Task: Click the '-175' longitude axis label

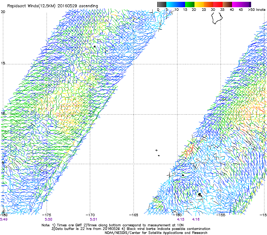Action: click(46, 215)
